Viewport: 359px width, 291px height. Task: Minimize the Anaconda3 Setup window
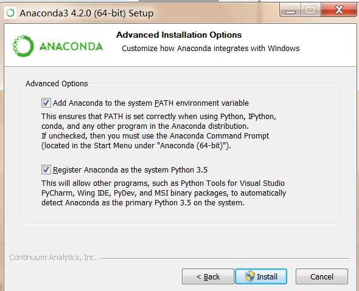tap(290, 10)
